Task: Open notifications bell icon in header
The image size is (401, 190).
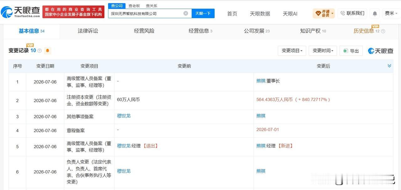Action: pos(374,13)
